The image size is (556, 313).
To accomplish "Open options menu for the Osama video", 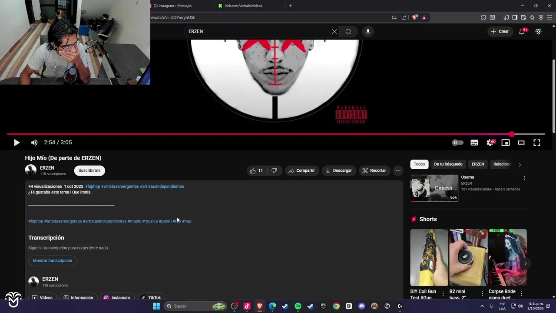I will (524, 178).
